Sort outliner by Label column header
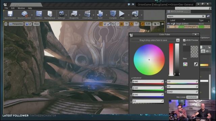The height and width of the screenshot is (121, 216). point(172,21)
